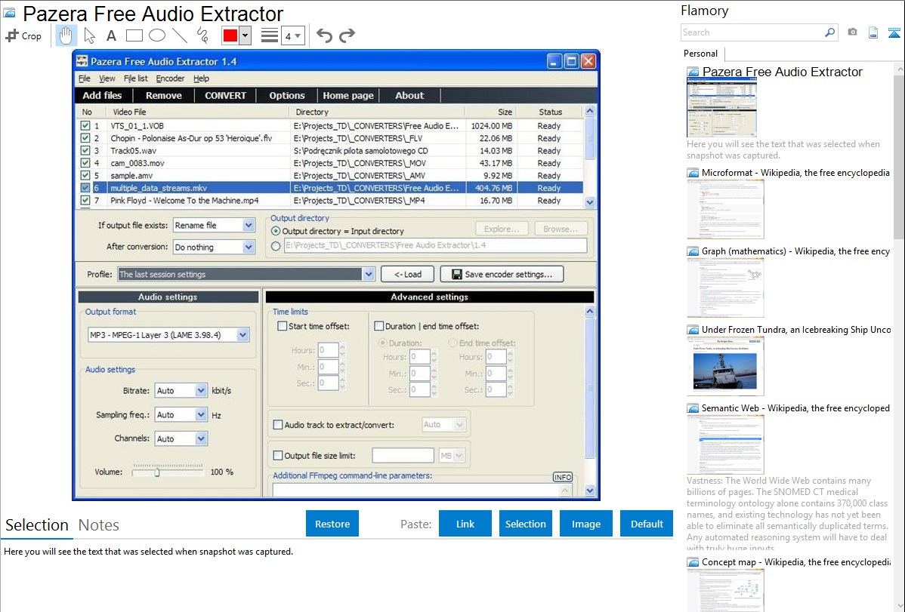
Task: Click the Options toolbar button
Action: 287,96
